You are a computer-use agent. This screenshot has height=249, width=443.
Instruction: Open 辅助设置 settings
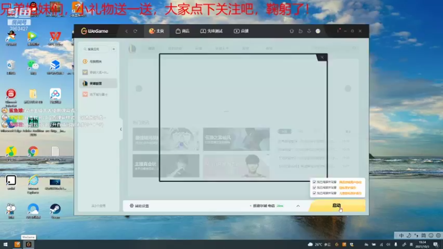(140, 206)
